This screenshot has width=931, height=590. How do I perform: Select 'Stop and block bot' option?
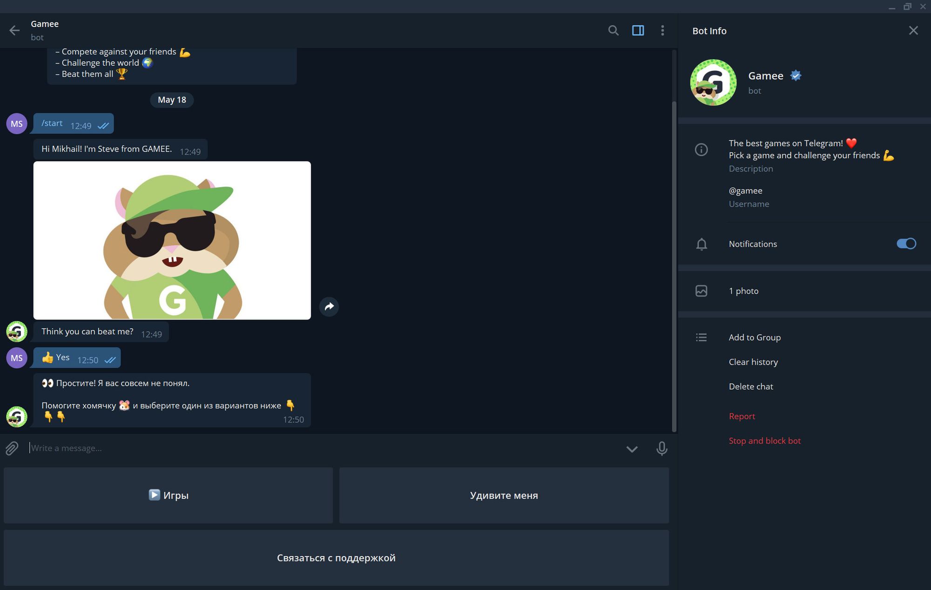(765, 440)
